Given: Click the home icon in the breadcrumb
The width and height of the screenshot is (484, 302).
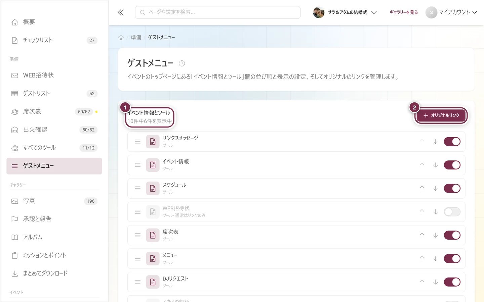Looking at the screenshot, I should (x=121, y=38).
